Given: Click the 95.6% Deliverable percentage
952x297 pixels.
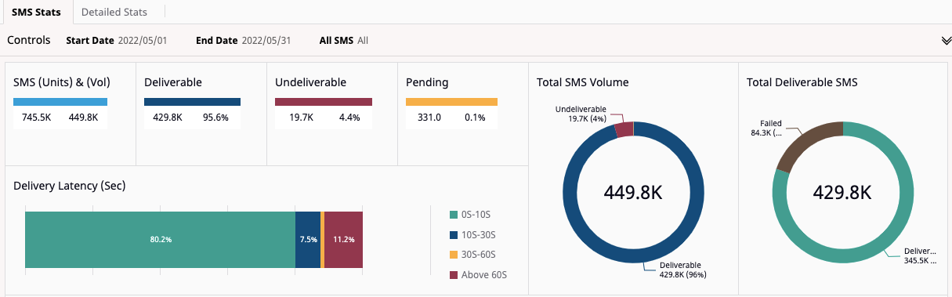Looking at the screenshot, I should click(215, 118).
